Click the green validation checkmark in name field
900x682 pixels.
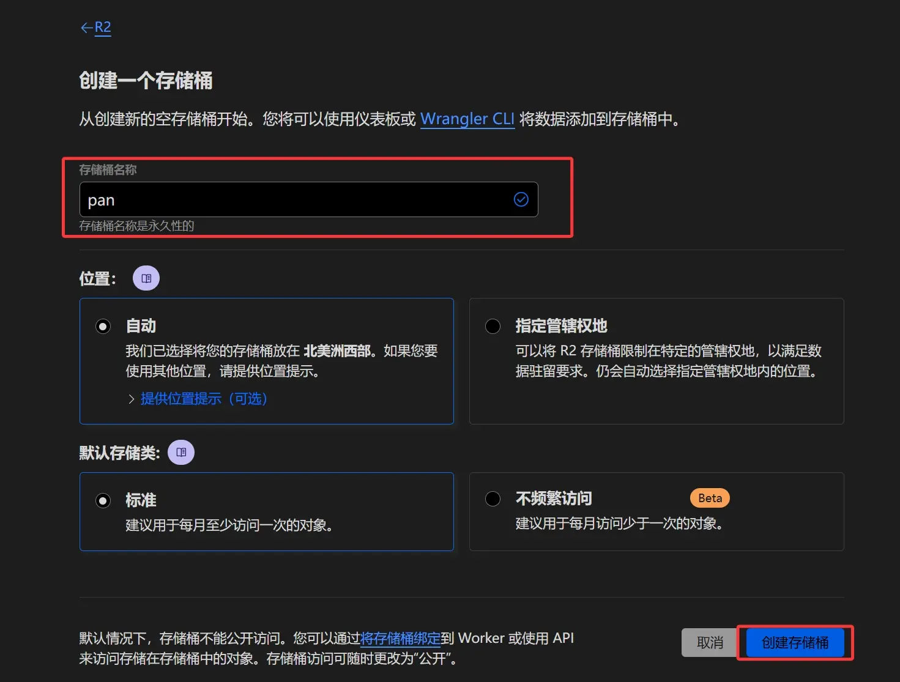click(x=521, y=199)
